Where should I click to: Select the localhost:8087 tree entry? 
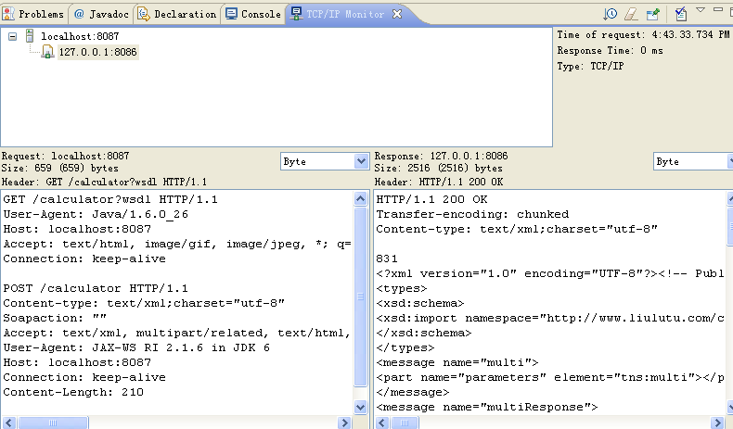[80, 36]
